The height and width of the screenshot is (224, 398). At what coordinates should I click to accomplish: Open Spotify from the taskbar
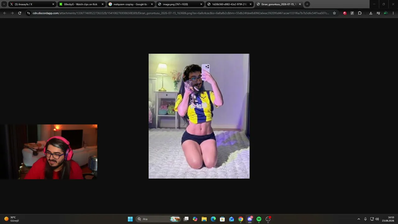click(259, 219)
